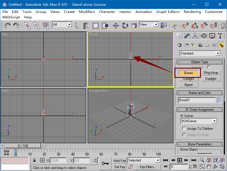Open the Standard category dropdown
227x171 pixels.
(x=217, y=53)
